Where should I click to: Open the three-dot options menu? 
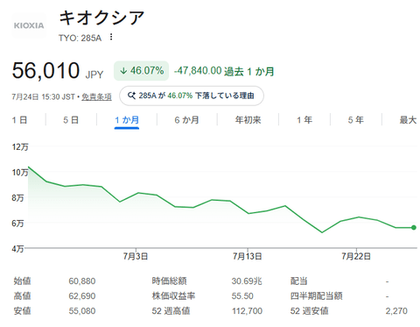click(111, 37)
